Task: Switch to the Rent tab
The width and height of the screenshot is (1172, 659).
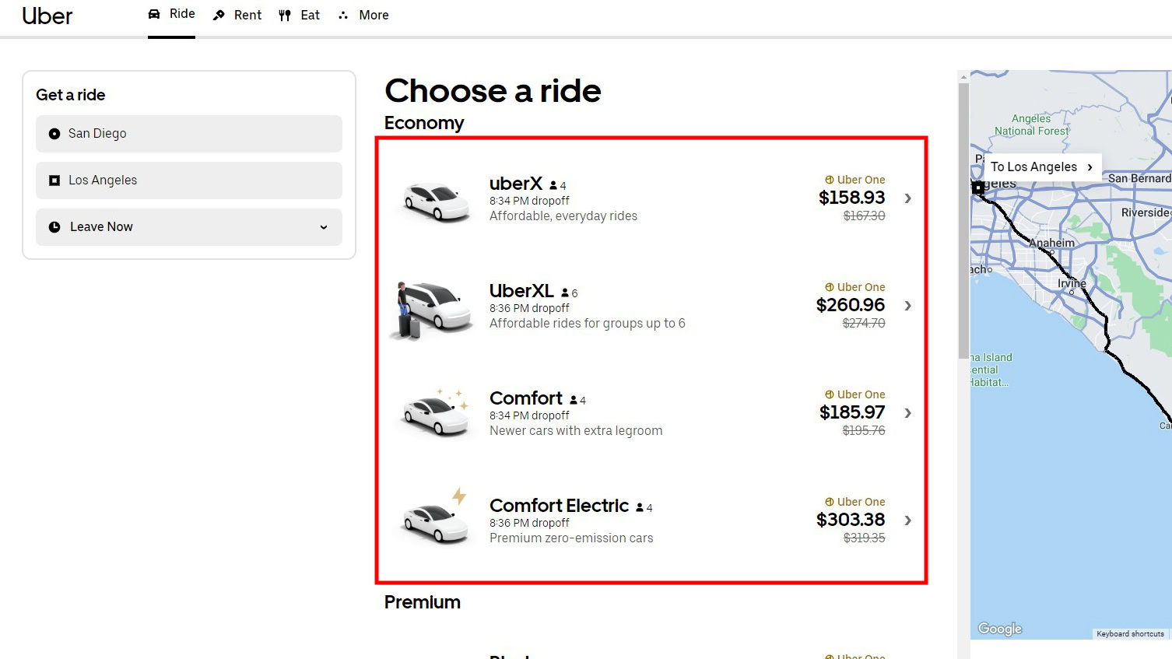Action: point(247,15)
